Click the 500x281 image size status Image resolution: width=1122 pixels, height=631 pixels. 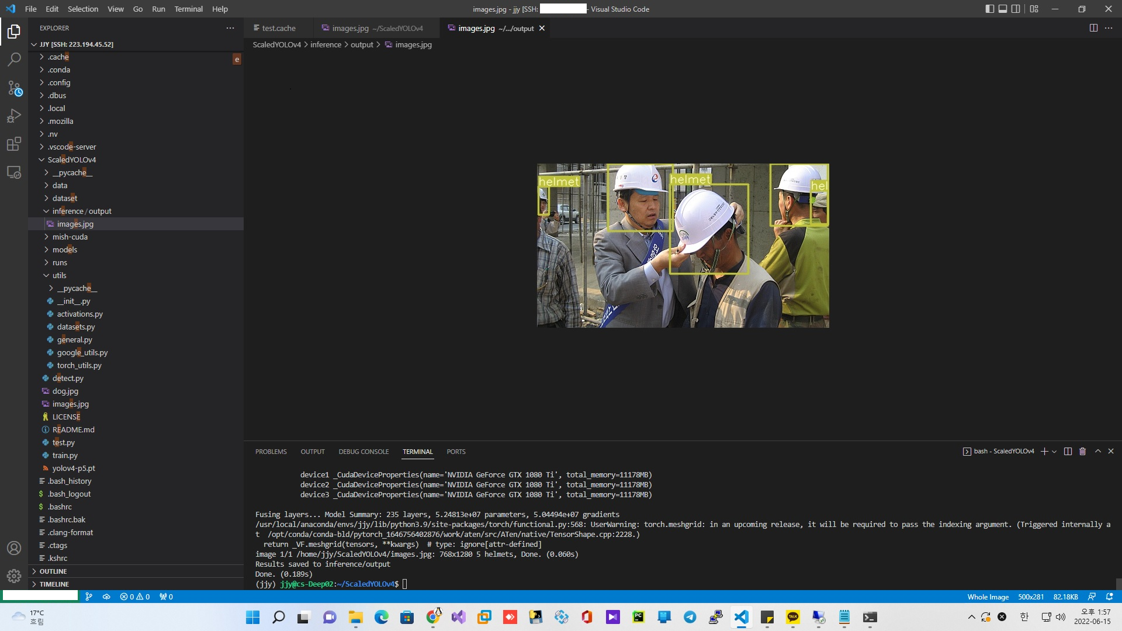coord(1031,597)
